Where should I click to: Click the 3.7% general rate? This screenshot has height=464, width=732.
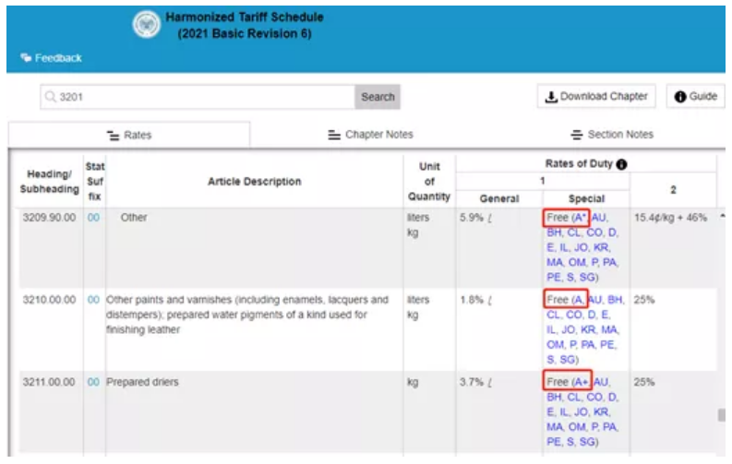point(472,382)
